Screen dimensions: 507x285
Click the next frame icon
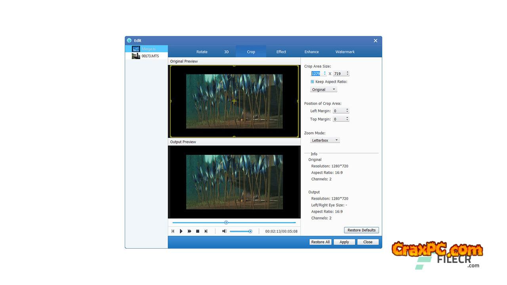point(206,231)
